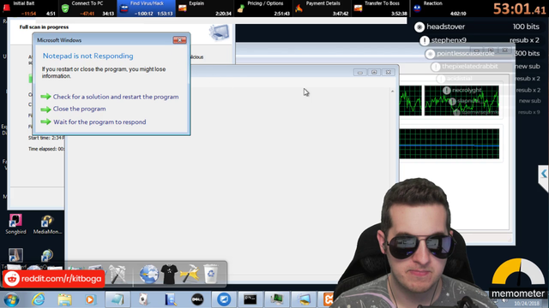The width and height of the screenshot is (549, 308).
Task: Switch to Command Prompt in taskbar
Action: (x=250, y=299)
